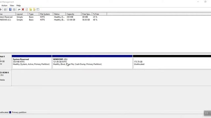Click the last toolbar view settings icon

click(38, 10)
